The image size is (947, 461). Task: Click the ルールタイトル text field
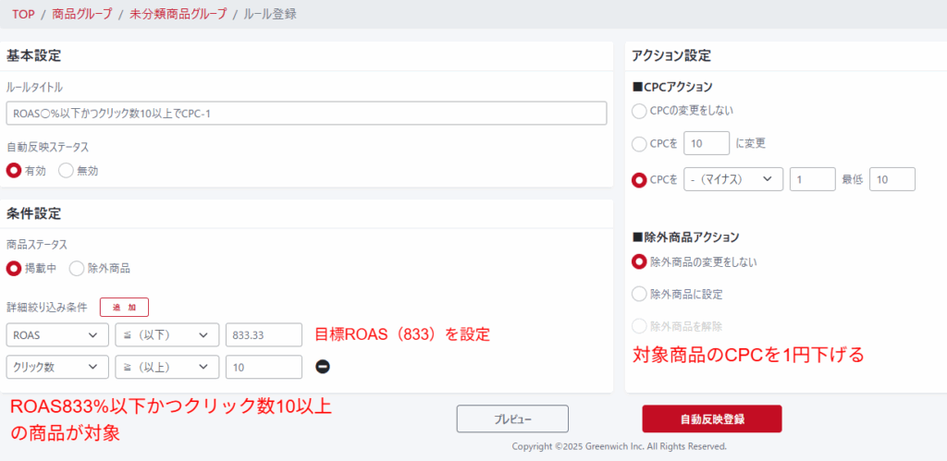point(306,113)
